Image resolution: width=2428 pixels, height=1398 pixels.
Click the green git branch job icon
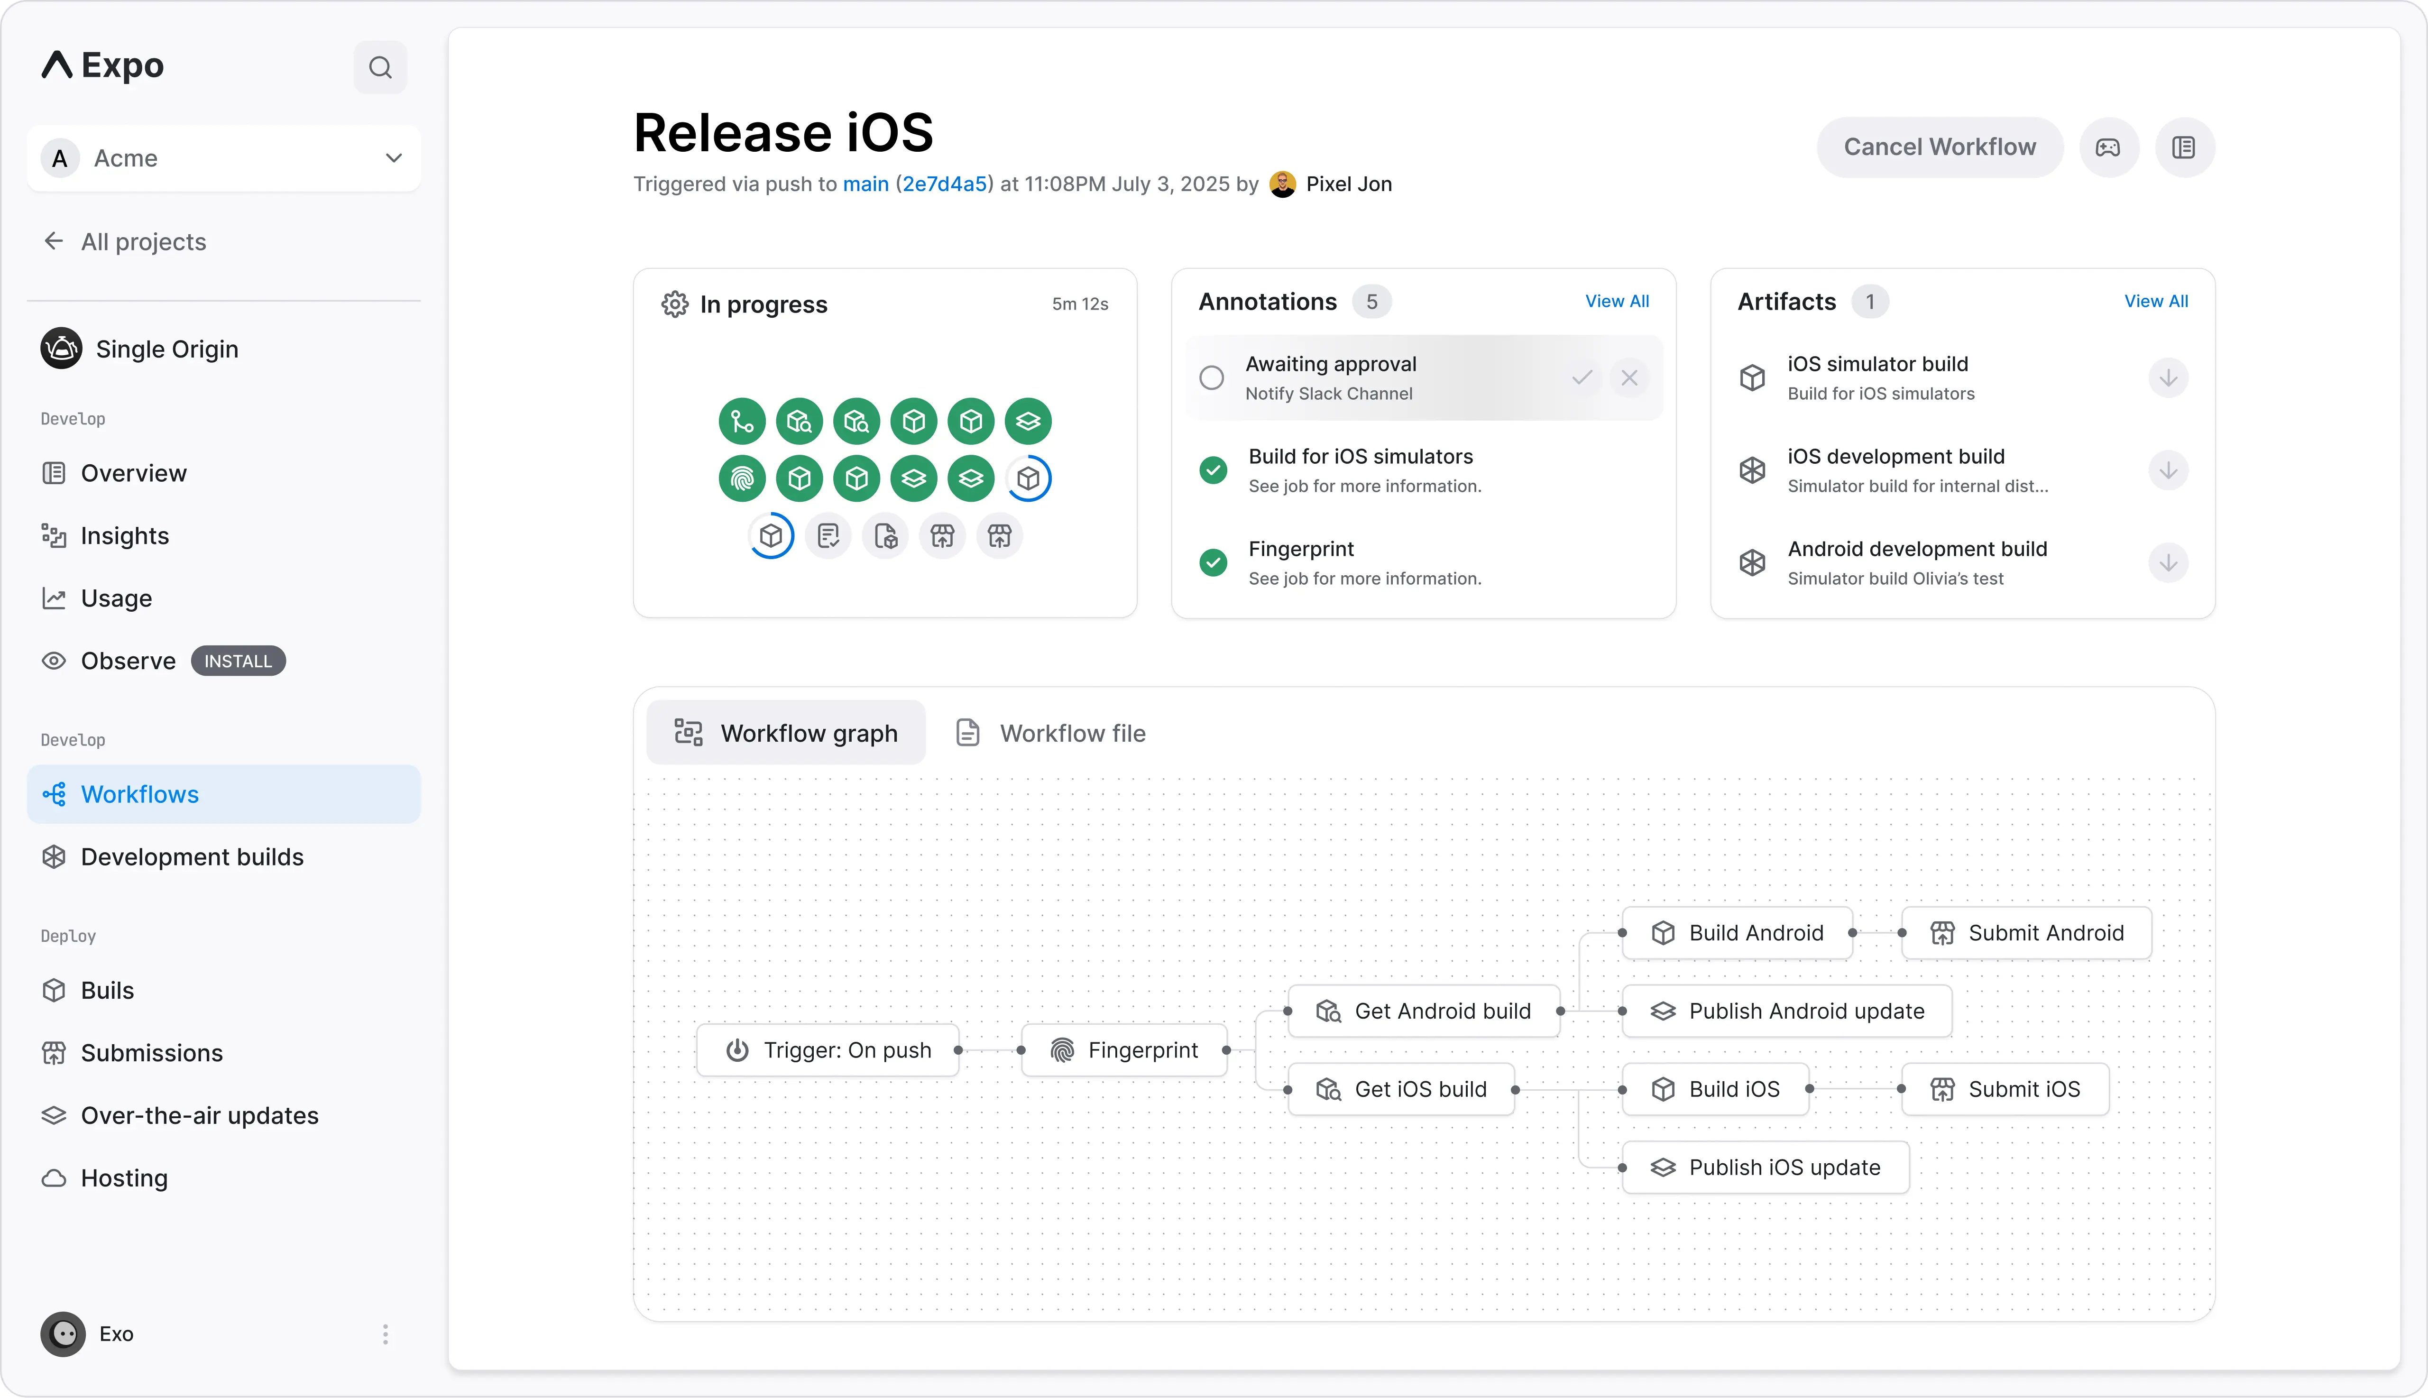[742, 421]
